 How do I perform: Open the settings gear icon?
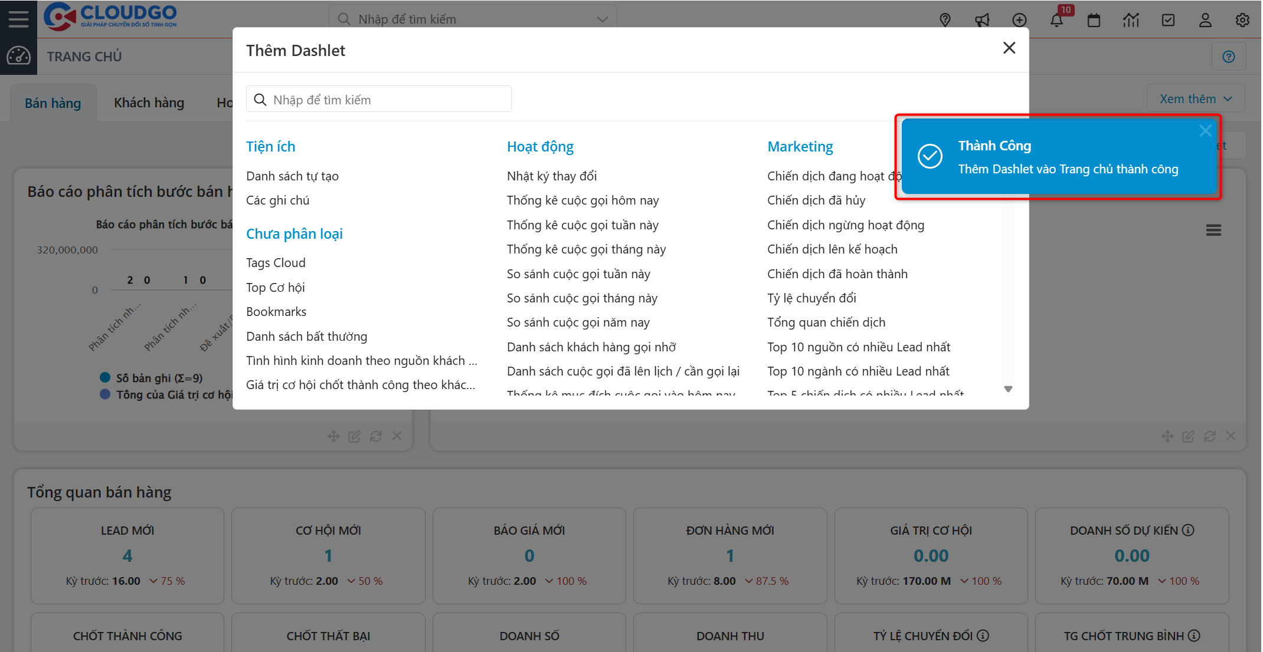(1242, 19)
